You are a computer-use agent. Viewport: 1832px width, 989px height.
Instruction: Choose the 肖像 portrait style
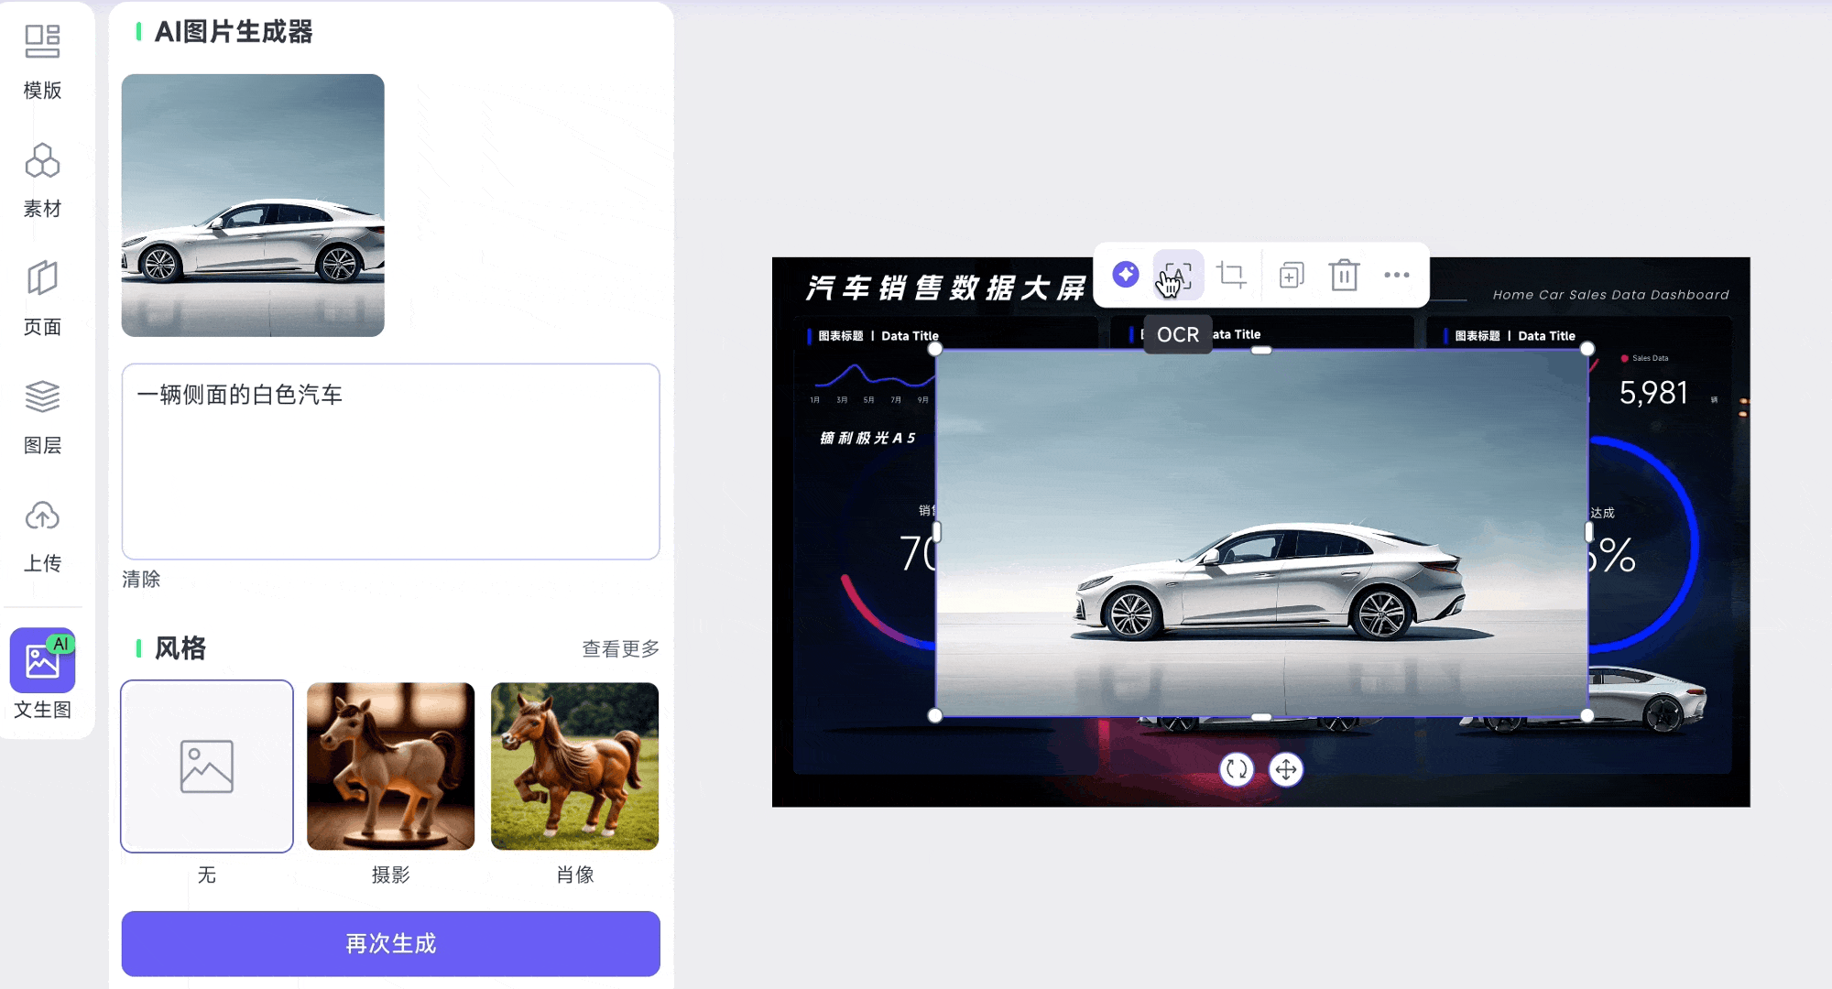click(574, 766)
